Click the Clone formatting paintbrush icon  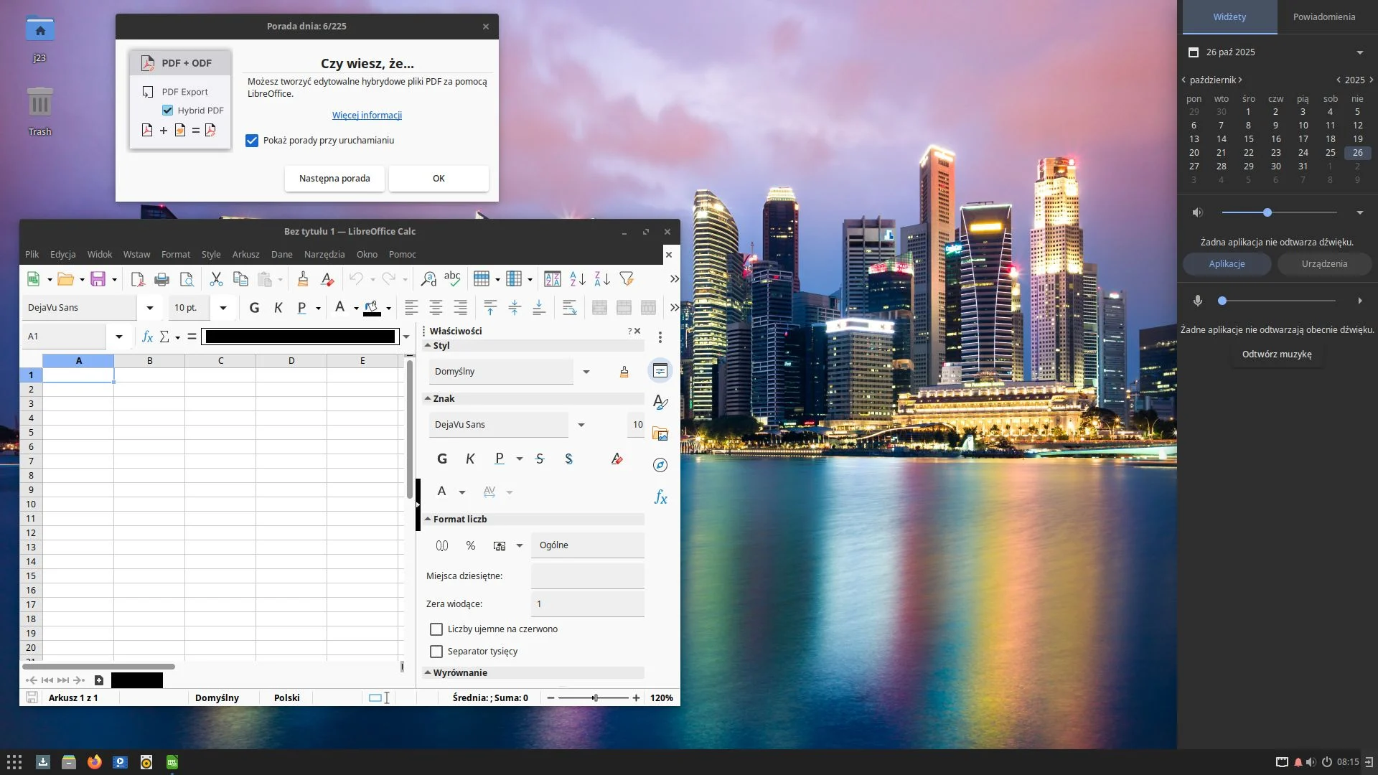(x=302, y=279)
